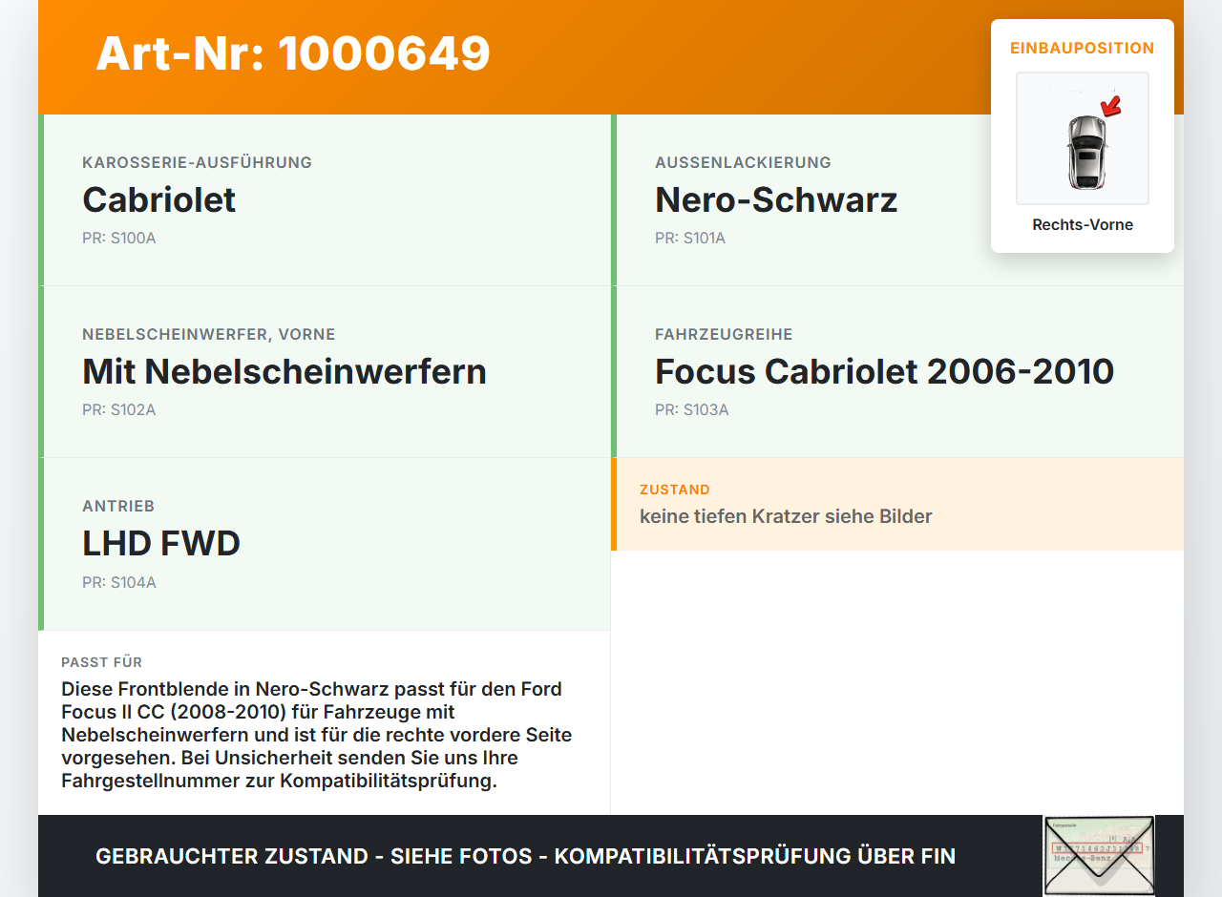Click the GEBRAUCHTER ZUSTAND footer banner text
1222x897 pixels.
tap(525, 856)
